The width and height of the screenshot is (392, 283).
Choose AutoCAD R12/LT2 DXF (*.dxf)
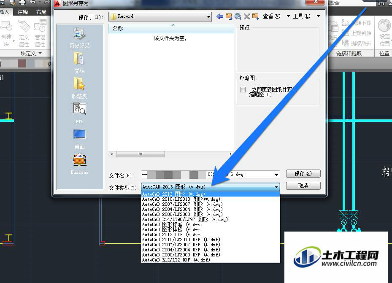point(211,260)
